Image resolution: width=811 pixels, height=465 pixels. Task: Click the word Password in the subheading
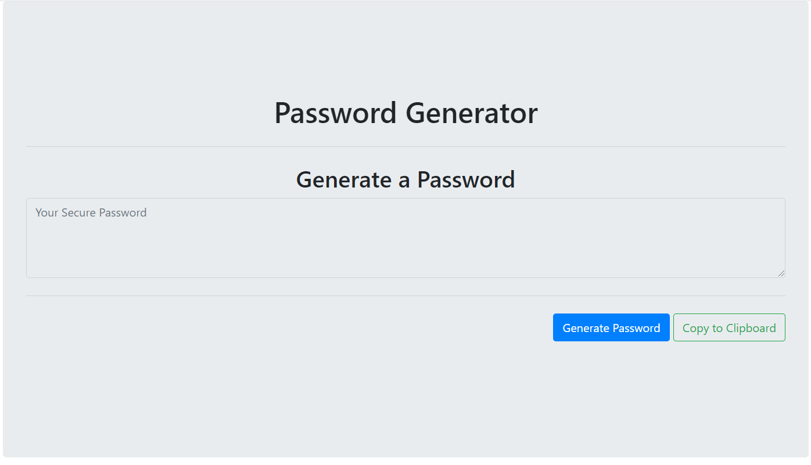[466, 179]
